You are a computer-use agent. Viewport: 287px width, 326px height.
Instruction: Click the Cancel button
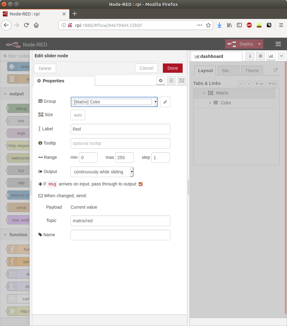[146, 68]
